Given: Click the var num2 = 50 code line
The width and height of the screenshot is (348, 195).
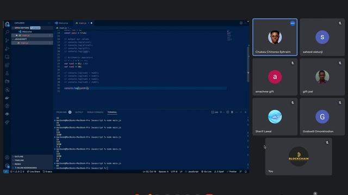Looking at the screenshot, I should coord(73,67).
